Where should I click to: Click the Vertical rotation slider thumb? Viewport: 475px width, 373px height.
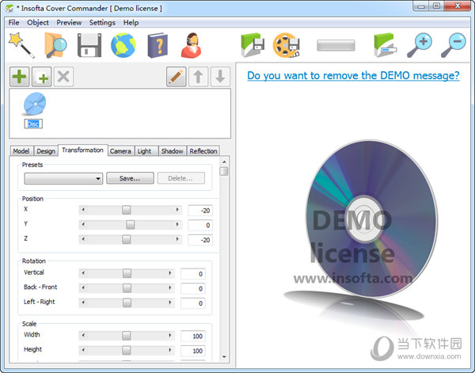click(x=127, y=273)
